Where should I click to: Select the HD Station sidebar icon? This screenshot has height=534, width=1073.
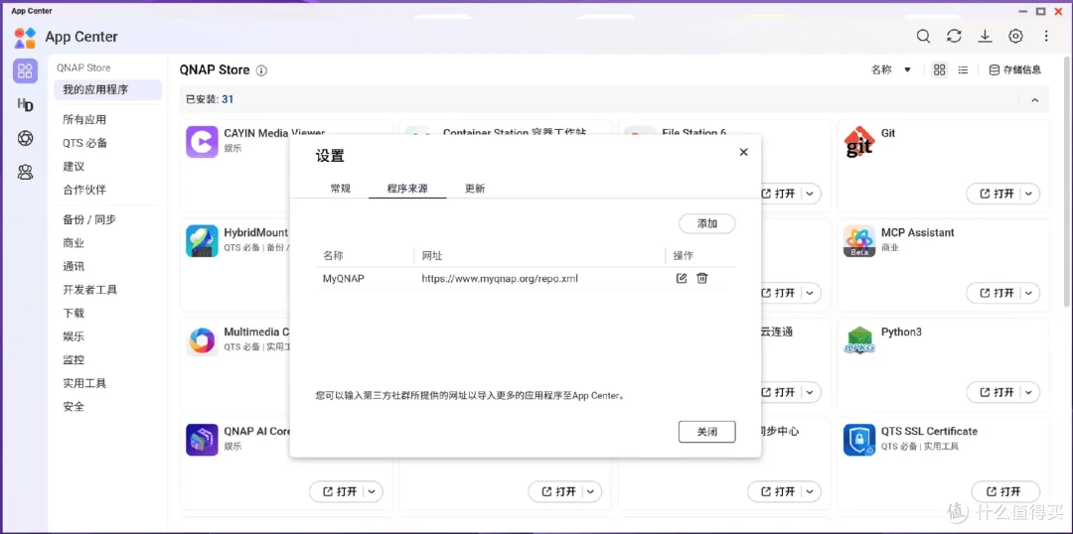(25, 104)
